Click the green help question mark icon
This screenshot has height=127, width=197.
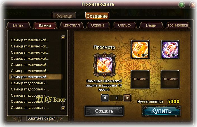point(181,5)
